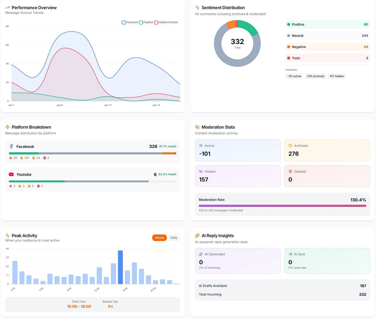
Task: Click the trash icon on Deleted card
Action: [290, 171]
